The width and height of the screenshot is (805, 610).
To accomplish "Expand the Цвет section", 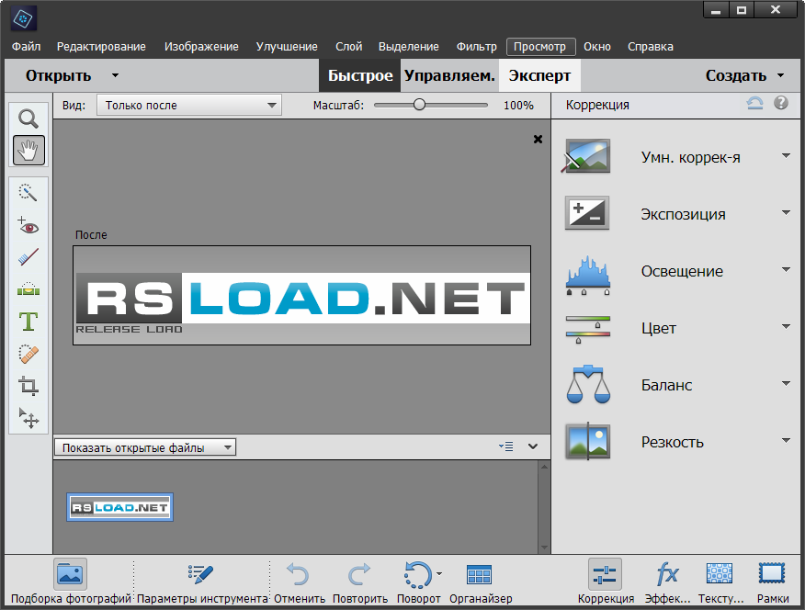I will pos(786,326).
